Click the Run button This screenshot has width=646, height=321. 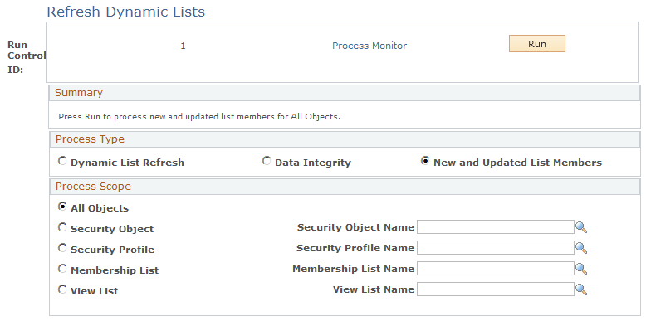coord(537,44)
